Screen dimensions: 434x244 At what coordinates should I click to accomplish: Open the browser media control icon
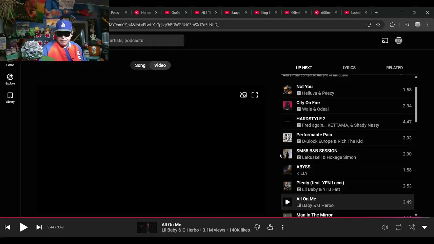408,25
